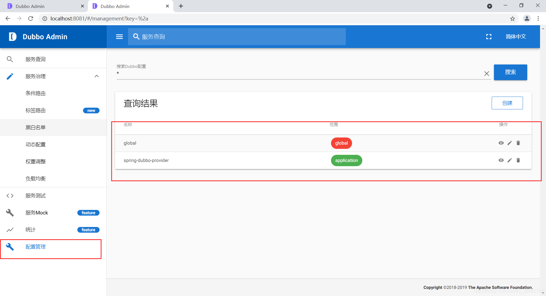The image size is (546, 296).
Task: Sort by the 名称 column header
Action: tap(128, 125)
